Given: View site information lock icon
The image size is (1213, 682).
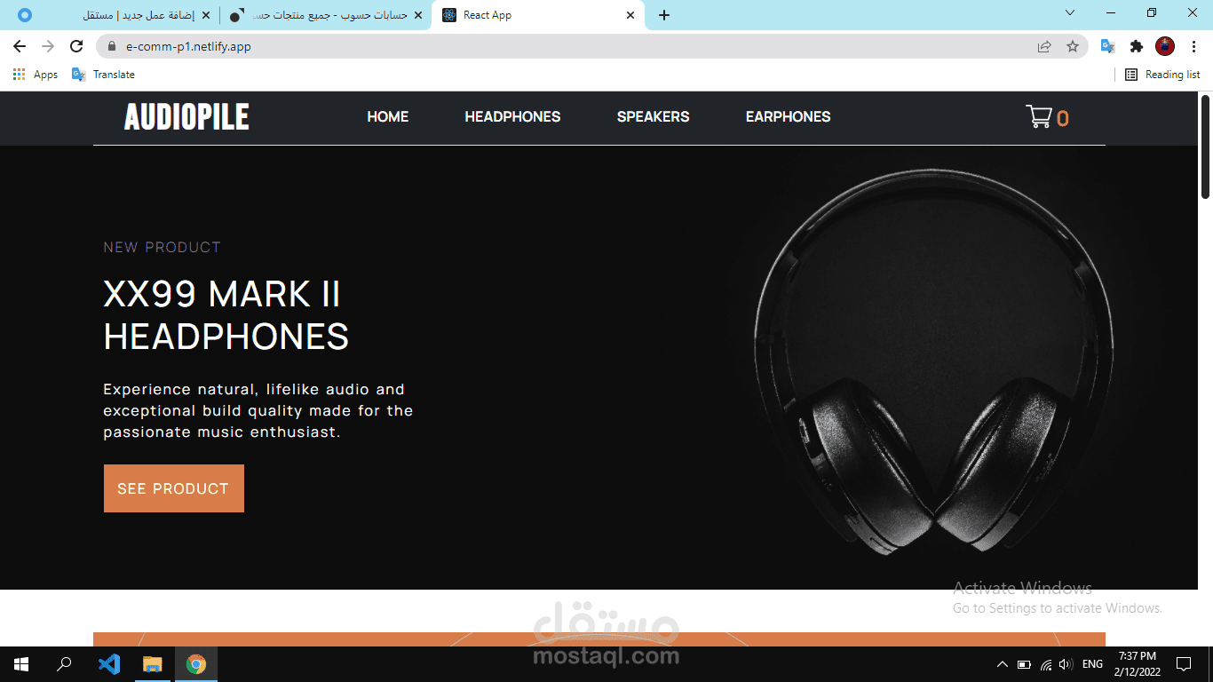Looking at the screenshot, I should pyautogui.click(x=112, y=46).
